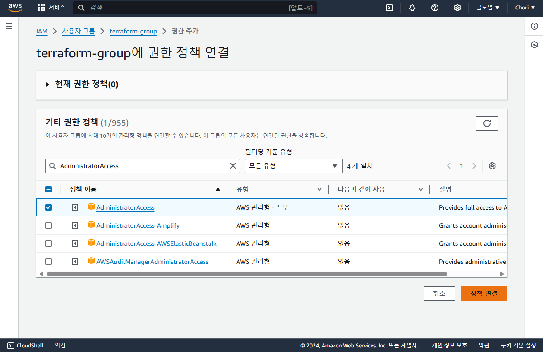Select page number 1
The width and height of the screenshot is (543, 352).
coord(462,166)
